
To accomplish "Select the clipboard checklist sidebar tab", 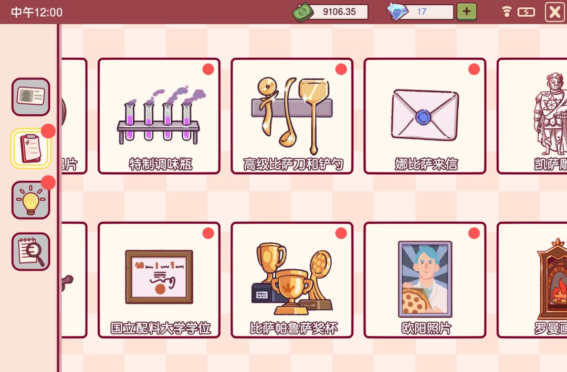I will tap(31, 148).
